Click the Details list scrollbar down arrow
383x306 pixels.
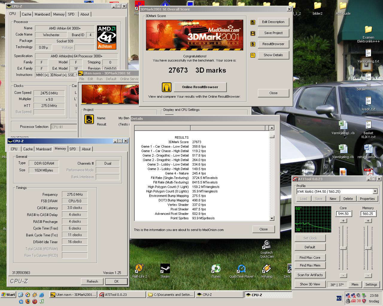click(x=272, y=218)
